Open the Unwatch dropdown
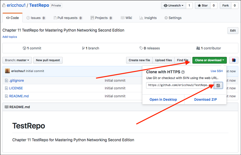The width and height of the screenshot is (241, 155). (174, 6)
